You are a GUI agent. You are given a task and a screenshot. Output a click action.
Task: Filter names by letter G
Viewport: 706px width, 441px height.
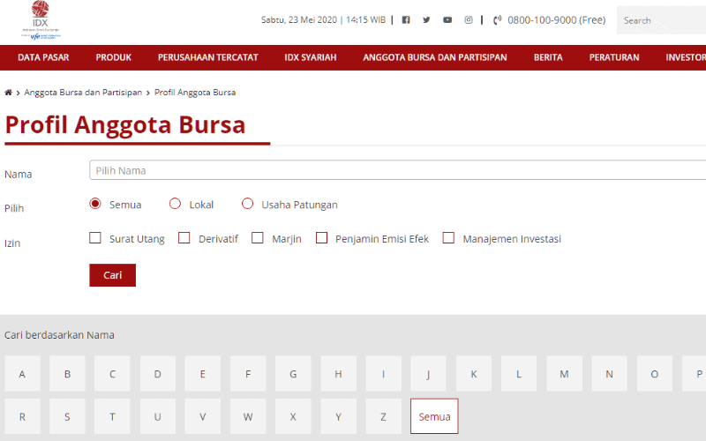293,373
